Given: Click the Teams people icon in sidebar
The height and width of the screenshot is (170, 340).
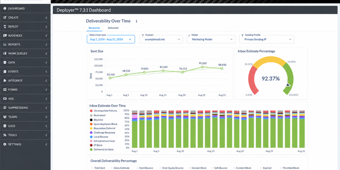Looking at the screenshot, I should point(5,117).
